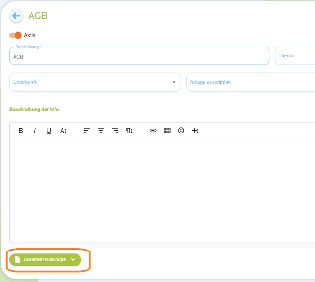Toggle the Aktiv switch off
Viewport: 315px width, 282px height.
coord(16,35)
